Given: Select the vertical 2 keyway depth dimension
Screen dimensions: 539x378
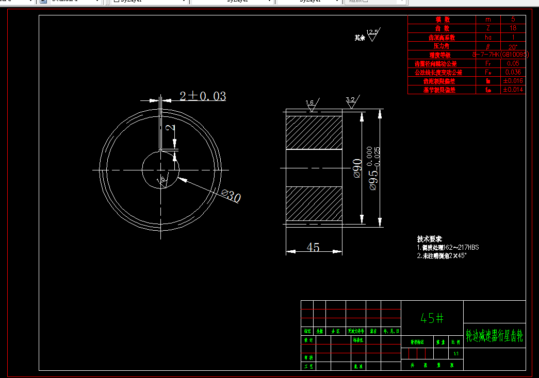Looking at the screenshot, I should click(x=171, y=128).
